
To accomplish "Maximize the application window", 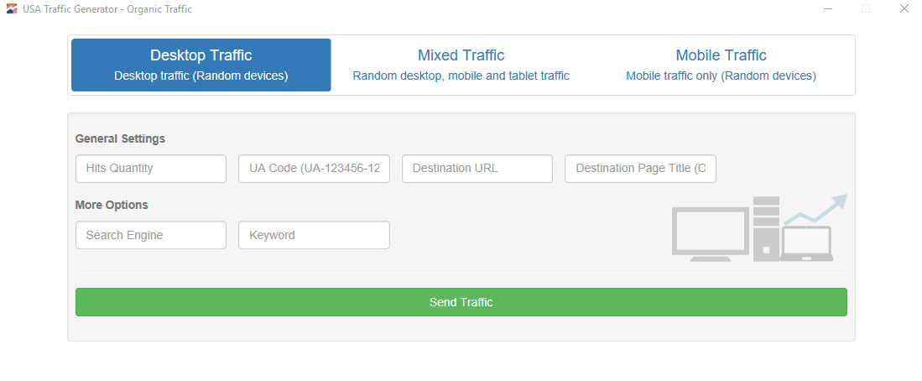I will click(x=866, y=9).
